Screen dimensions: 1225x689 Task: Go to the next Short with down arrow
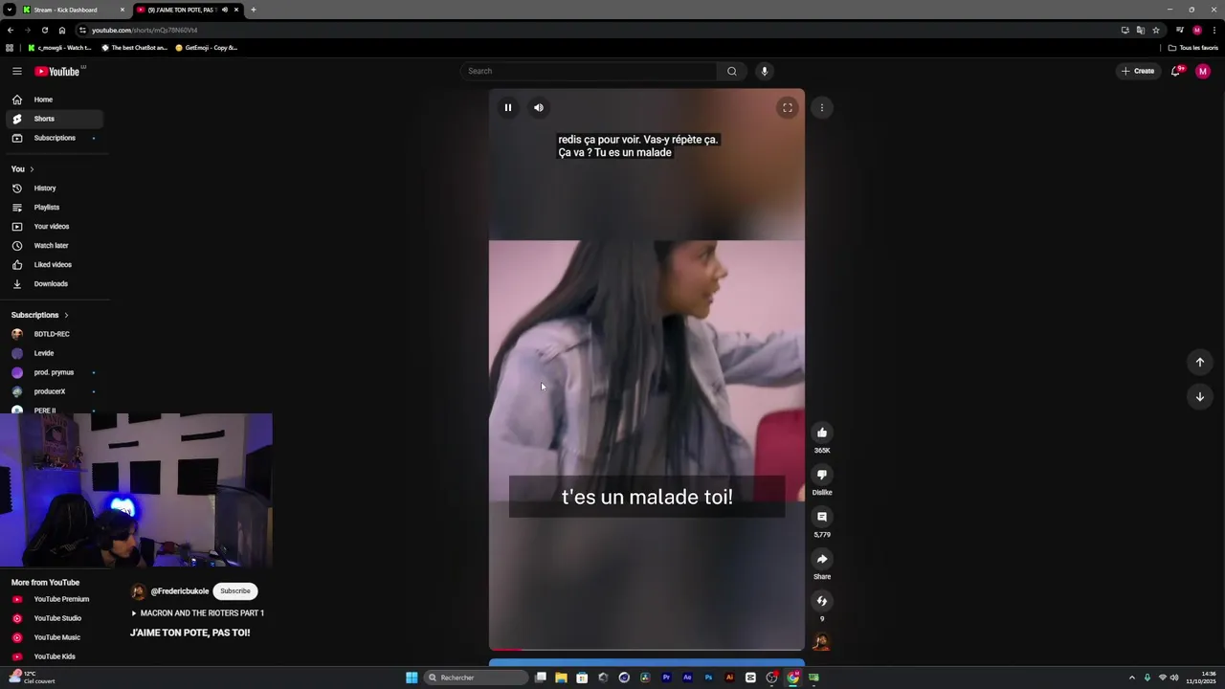point(1200,396)
